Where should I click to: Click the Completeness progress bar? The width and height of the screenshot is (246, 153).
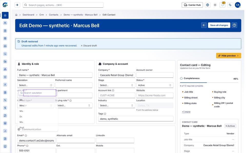click(x=209, y=82)
